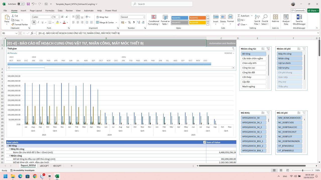Select Page Break Preview in status bar
321x180 pixels.
coord(287,170)
